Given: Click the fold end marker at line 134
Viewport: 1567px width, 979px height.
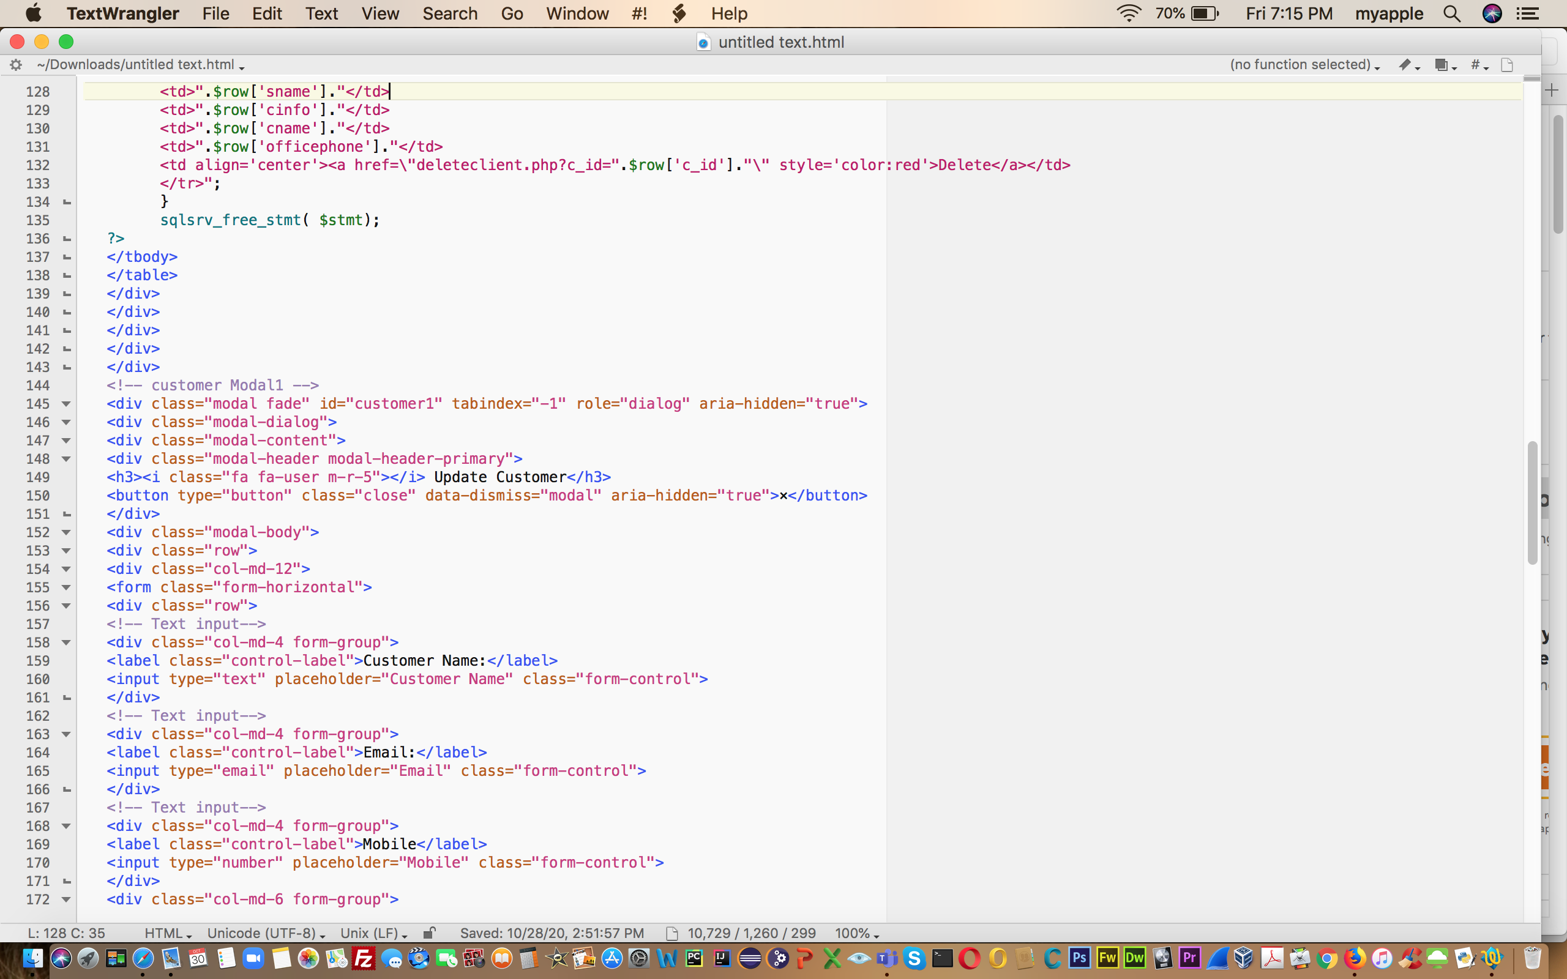Looking at the screenshot, I should click(x=66, y=202).
